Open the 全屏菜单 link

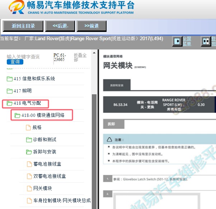187,41
